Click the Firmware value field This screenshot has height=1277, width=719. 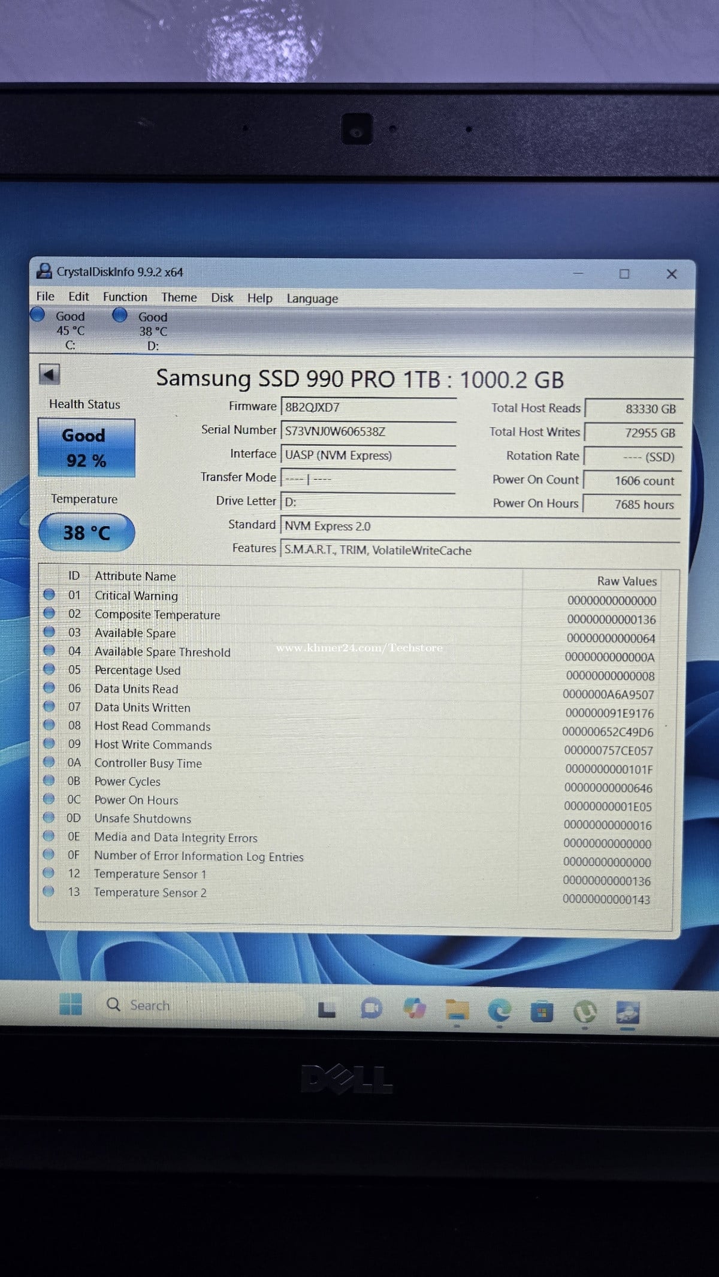tap(368, 407)
